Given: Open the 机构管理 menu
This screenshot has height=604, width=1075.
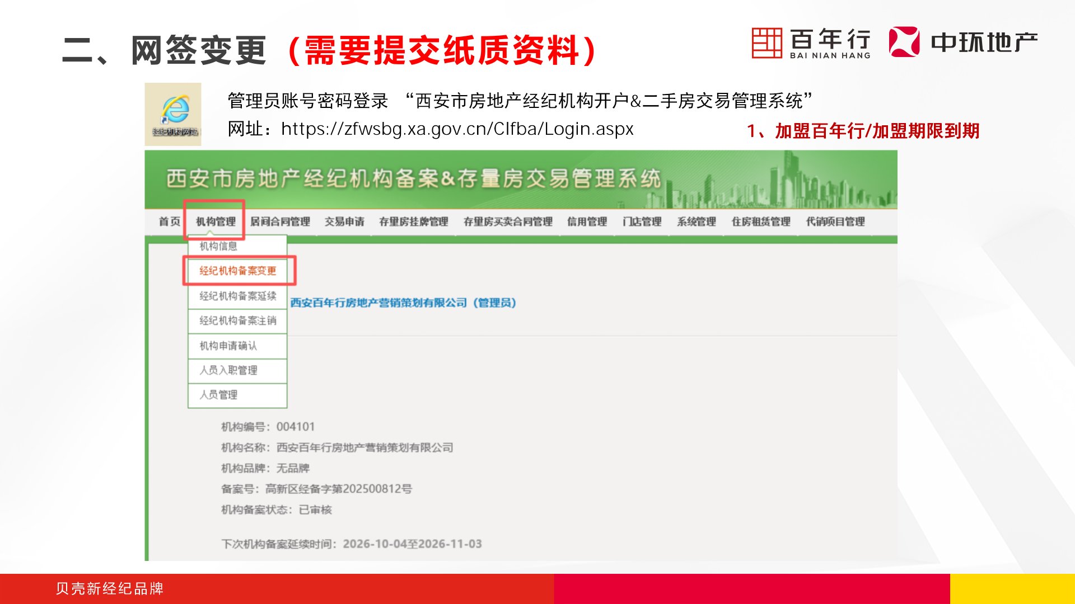Looking at the screenshot, I should pyautogui.click(x=216, y=221).
